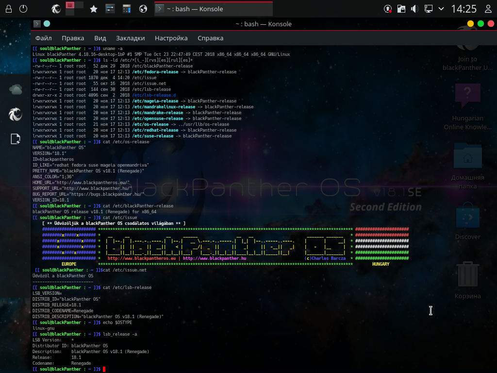Open the globe web browser icon

tap(143, 9)
